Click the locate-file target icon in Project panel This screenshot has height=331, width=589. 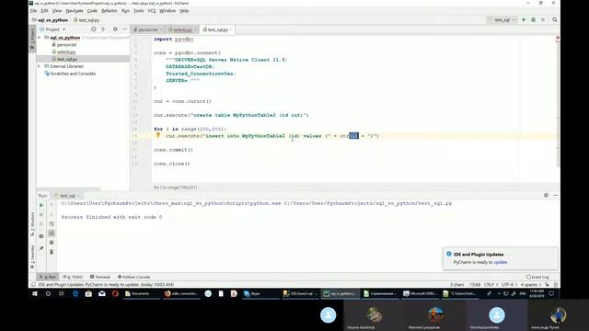tap(94, 29)
